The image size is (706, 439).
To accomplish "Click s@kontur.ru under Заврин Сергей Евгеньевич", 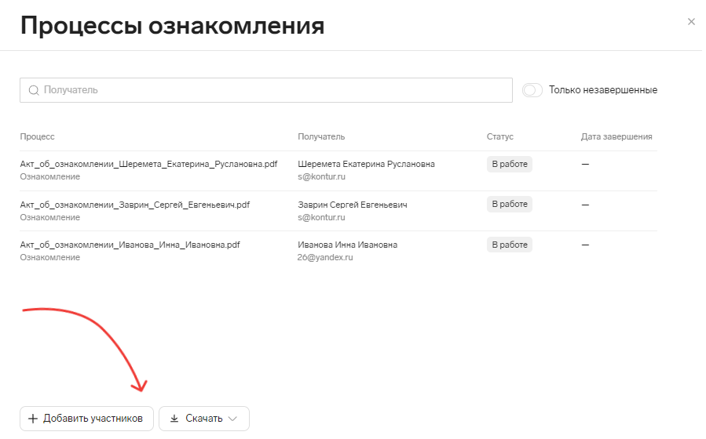I will point(321,217).
